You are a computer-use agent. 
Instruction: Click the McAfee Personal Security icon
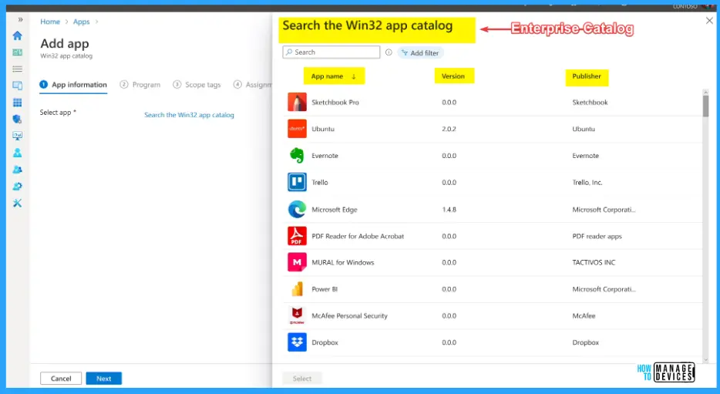point(297,316)
